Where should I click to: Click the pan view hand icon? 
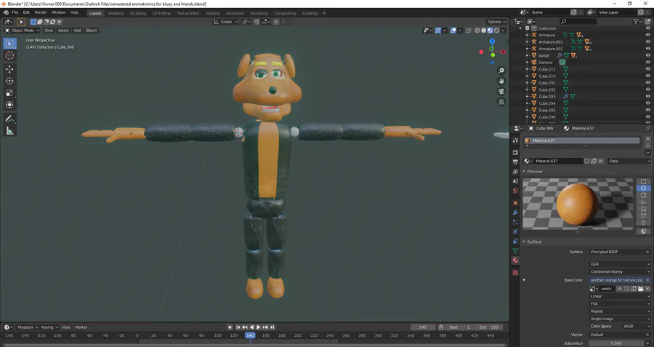click(501, 81)
